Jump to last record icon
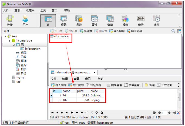The height and width of the screenshot is (126, 185). [x=67, y=112]
